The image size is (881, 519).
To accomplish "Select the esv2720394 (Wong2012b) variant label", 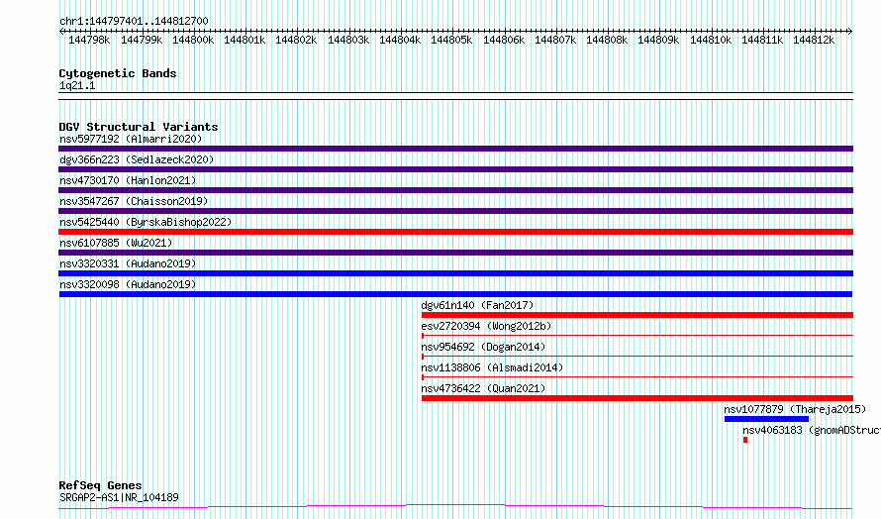I will click(x=486, y=326).
